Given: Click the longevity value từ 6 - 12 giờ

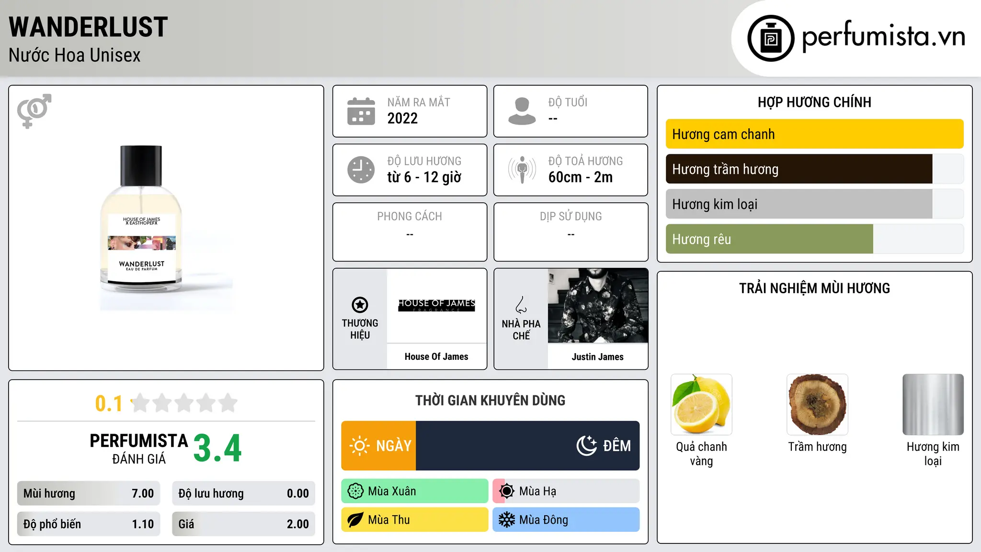Looking at the screenshot, I should pyautogui.click(x=424, y=177).
